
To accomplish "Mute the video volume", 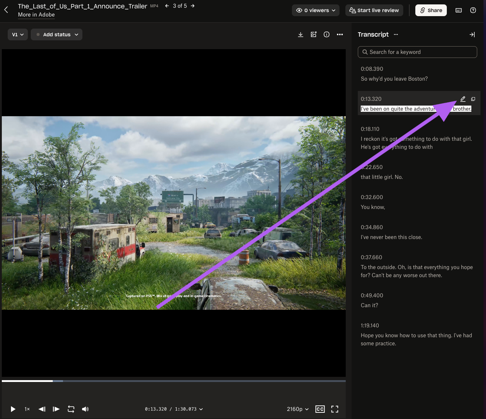I will 85,409.
